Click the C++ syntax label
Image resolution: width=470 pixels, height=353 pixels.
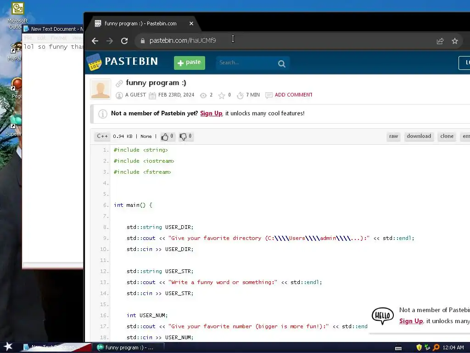coord(102,136)
